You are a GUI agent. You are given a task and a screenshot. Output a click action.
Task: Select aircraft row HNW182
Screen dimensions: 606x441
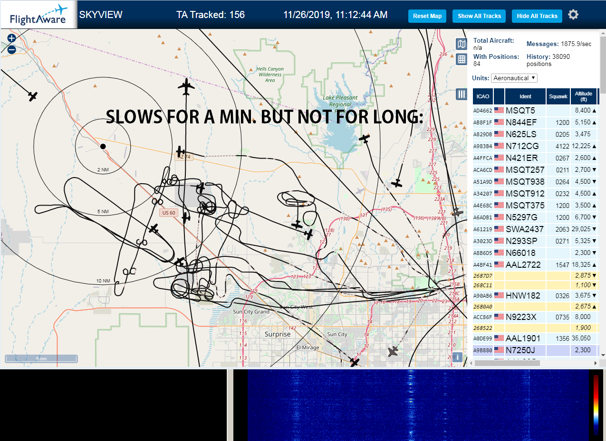tap(536, 295)
